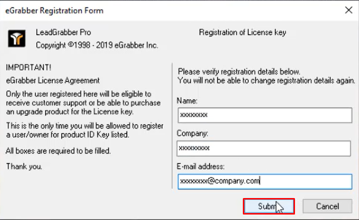Click the "Name:" field label
This screenshot has width=359, height=220.
(x=187, y=101)
